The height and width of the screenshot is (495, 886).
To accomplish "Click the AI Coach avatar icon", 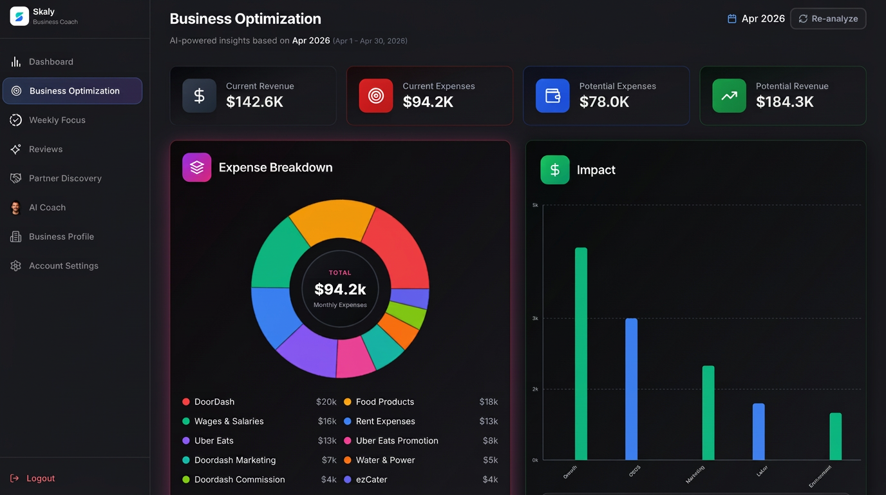I will [x=16, y=208].
